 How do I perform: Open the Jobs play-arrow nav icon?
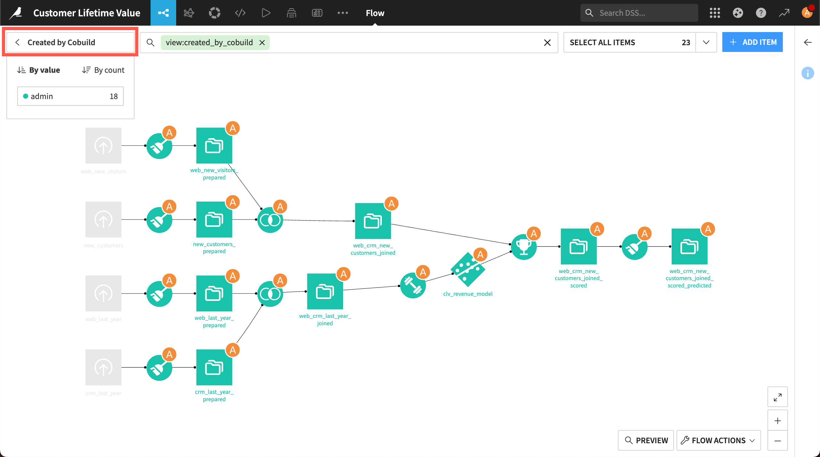tap(266, 13)
